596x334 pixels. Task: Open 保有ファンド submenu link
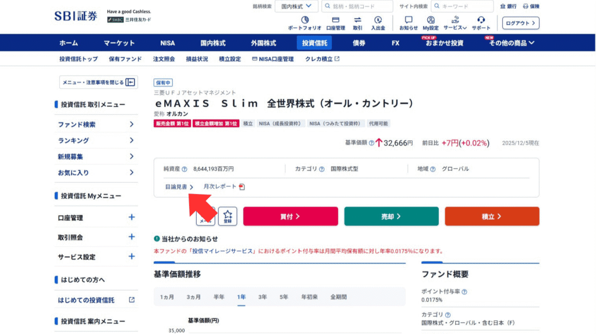(125, 59)
